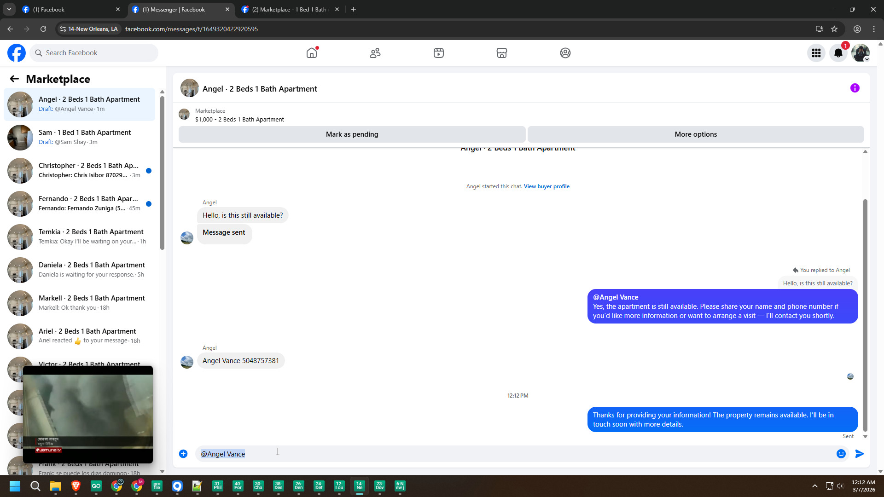This screenshot has height=497, width=884.
Task: Click the Mark as pending button
Action: (352, 134)
